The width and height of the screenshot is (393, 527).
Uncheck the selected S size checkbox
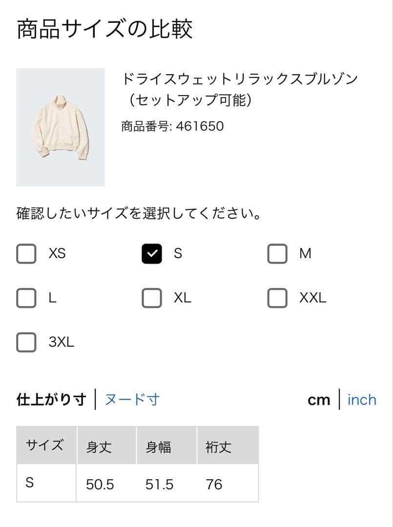(152, 254)
